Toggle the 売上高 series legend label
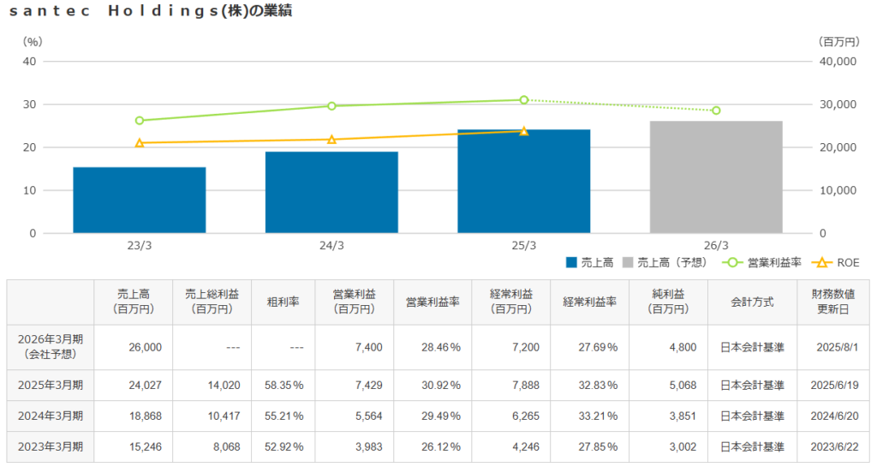 598,262
